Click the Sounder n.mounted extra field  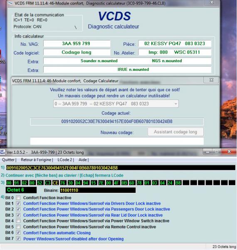pyautogui.click(x=127, y=61)
